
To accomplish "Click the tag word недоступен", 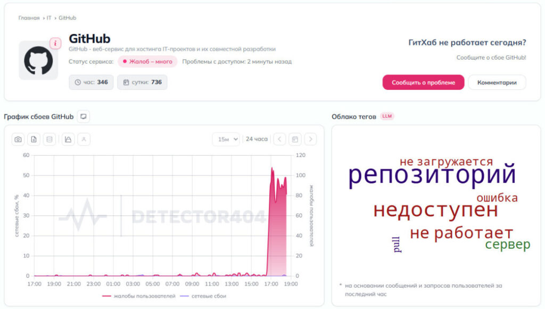I will (x=435, y=210).
